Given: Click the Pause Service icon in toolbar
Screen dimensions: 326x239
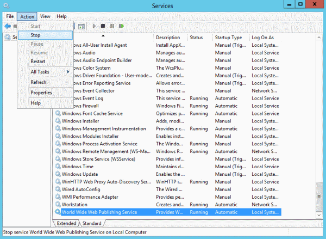Looking at the screenshot, I should click(112, 26).
